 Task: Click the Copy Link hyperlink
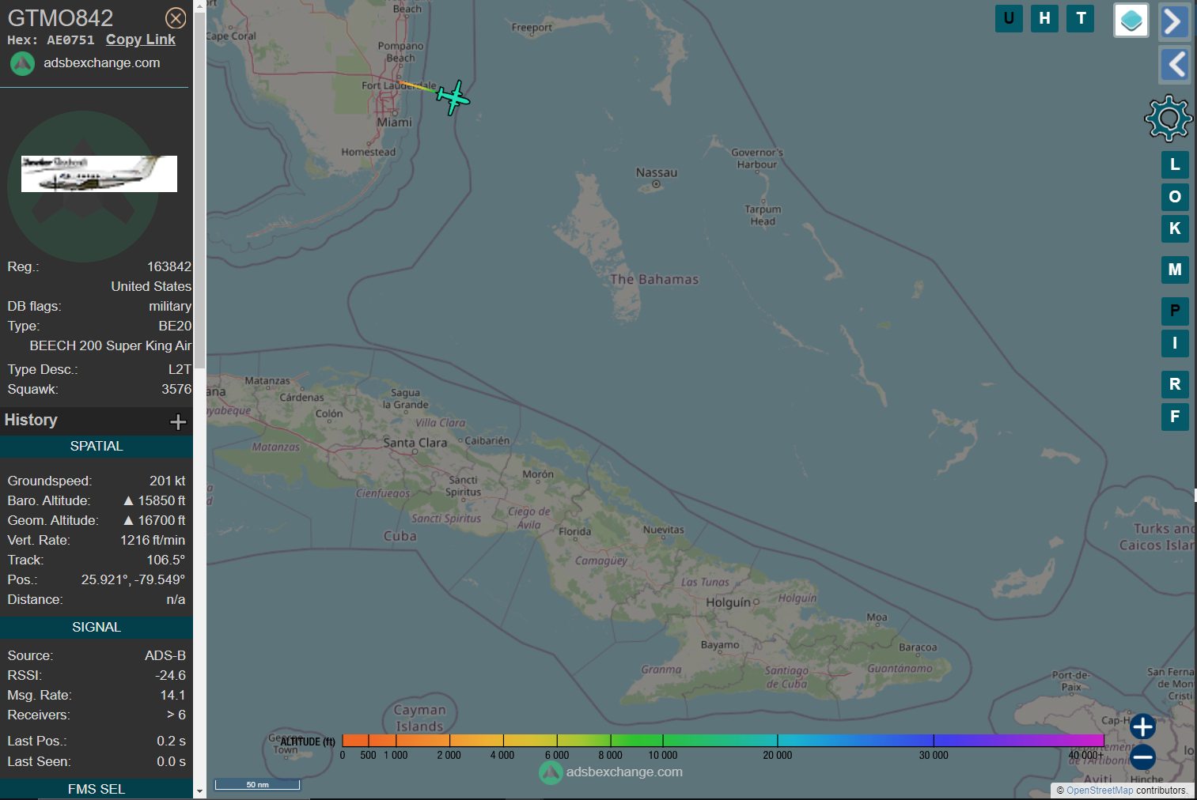point(141,40)
